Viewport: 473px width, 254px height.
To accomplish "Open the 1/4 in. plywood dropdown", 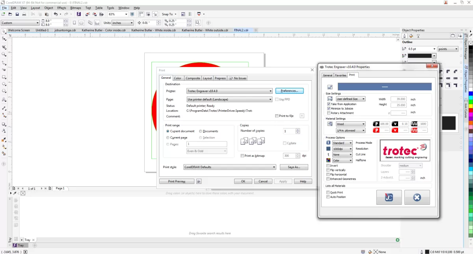I will pos(350,130).
